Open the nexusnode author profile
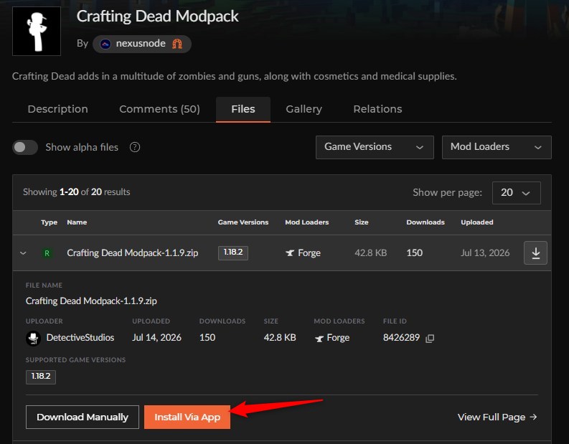 pos(141,44)
